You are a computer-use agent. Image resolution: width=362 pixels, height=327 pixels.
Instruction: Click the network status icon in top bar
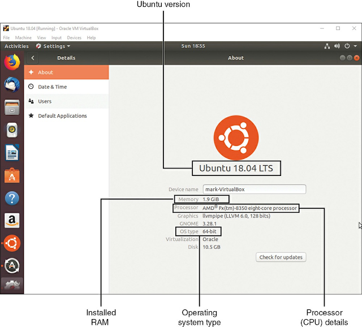click(327, 46)
